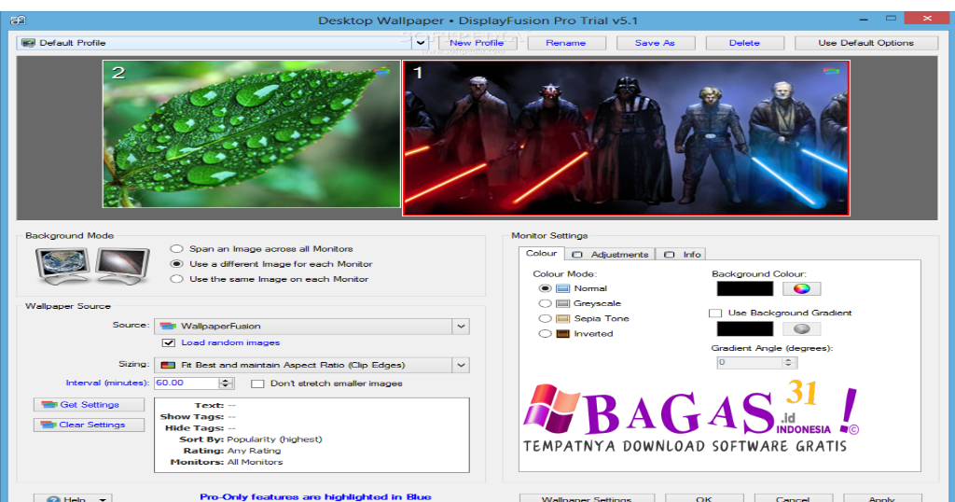Click the 'Monitors: All Monitors' text

[227, 463]
